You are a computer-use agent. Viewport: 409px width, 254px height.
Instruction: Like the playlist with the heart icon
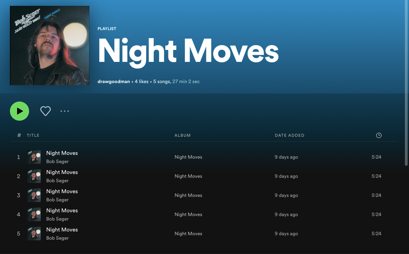(46, 111)
